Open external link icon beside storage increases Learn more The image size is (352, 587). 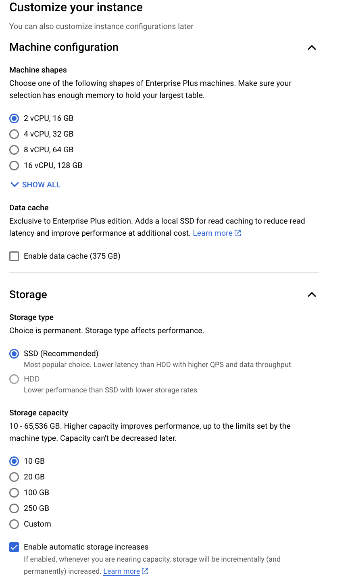coord(145,571)
